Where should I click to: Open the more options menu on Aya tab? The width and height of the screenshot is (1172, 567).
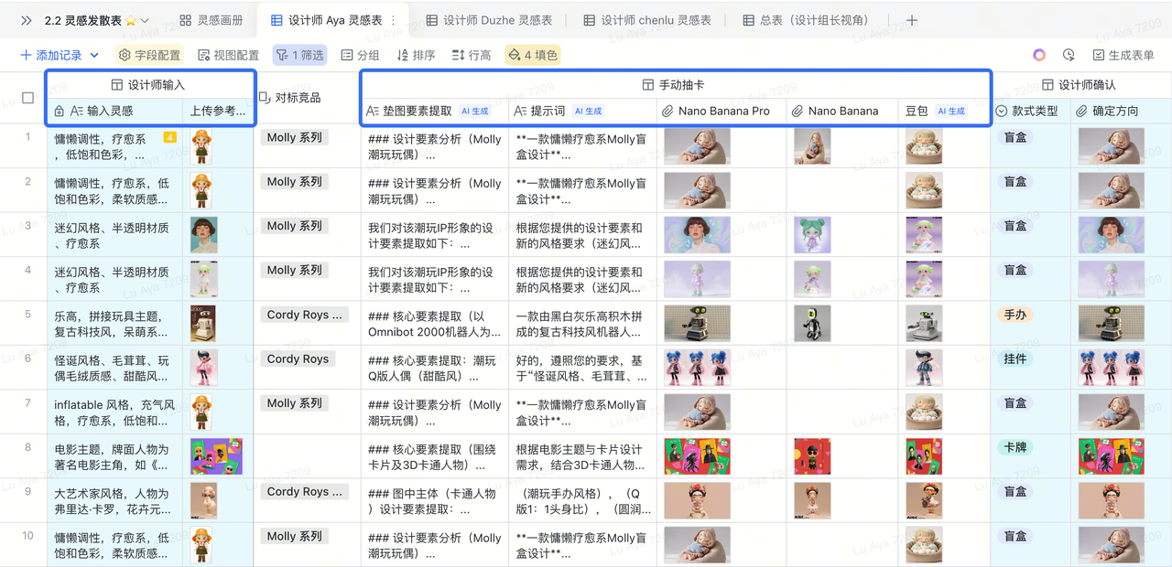pyautogui.click(x=394, y=20)
